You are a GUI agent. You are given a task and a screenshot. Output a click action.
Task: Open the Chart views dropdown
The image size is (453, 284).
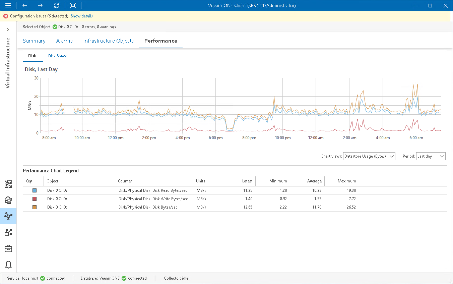pos(369,156)
